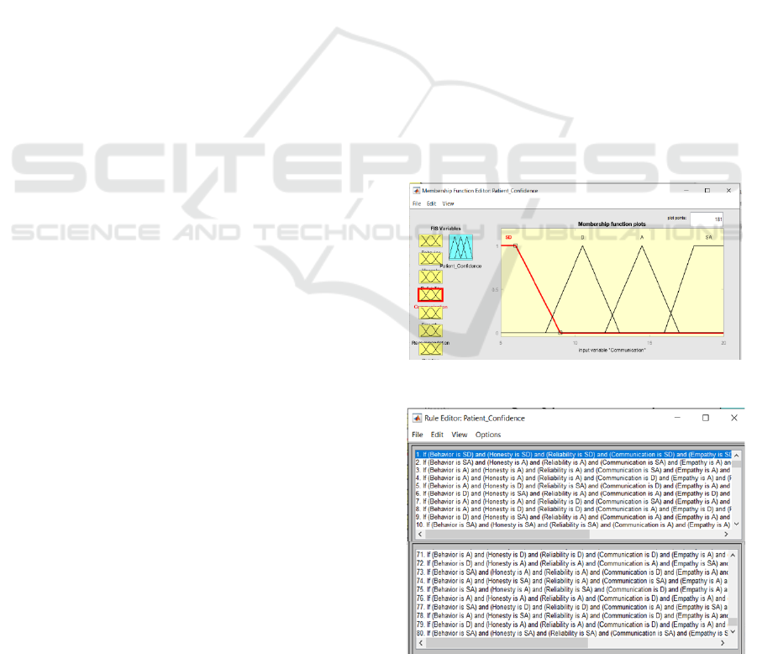Image resolution: width=757 pixels, height=654 pixels.
Task: Select the Empathy input variable icon
Action: pyautogui.click(x=430, y=312)
